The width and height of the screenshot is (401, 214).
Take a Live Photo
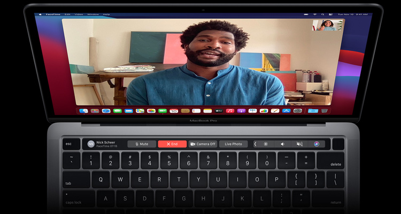pos(233,144)
